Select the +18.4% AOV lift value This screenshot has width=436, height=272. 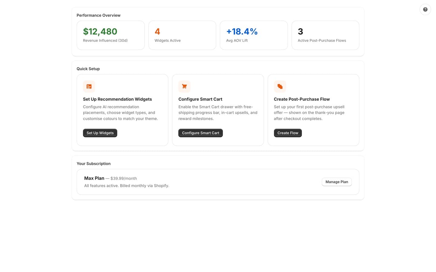pyautogui.click(x=242, y=31)
